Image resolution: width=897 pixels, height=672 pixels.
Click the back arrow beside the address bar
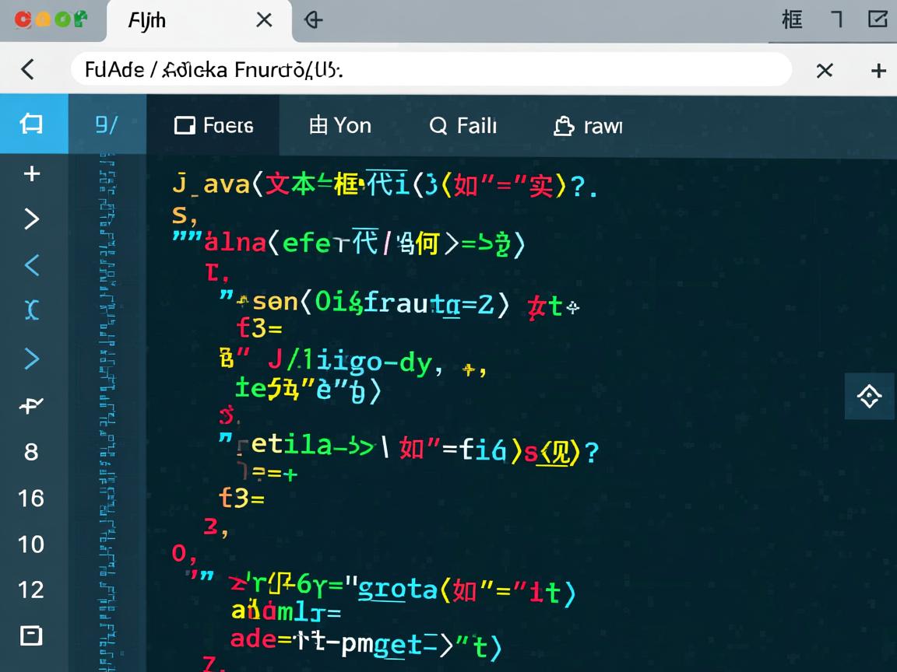pos(28,70)
